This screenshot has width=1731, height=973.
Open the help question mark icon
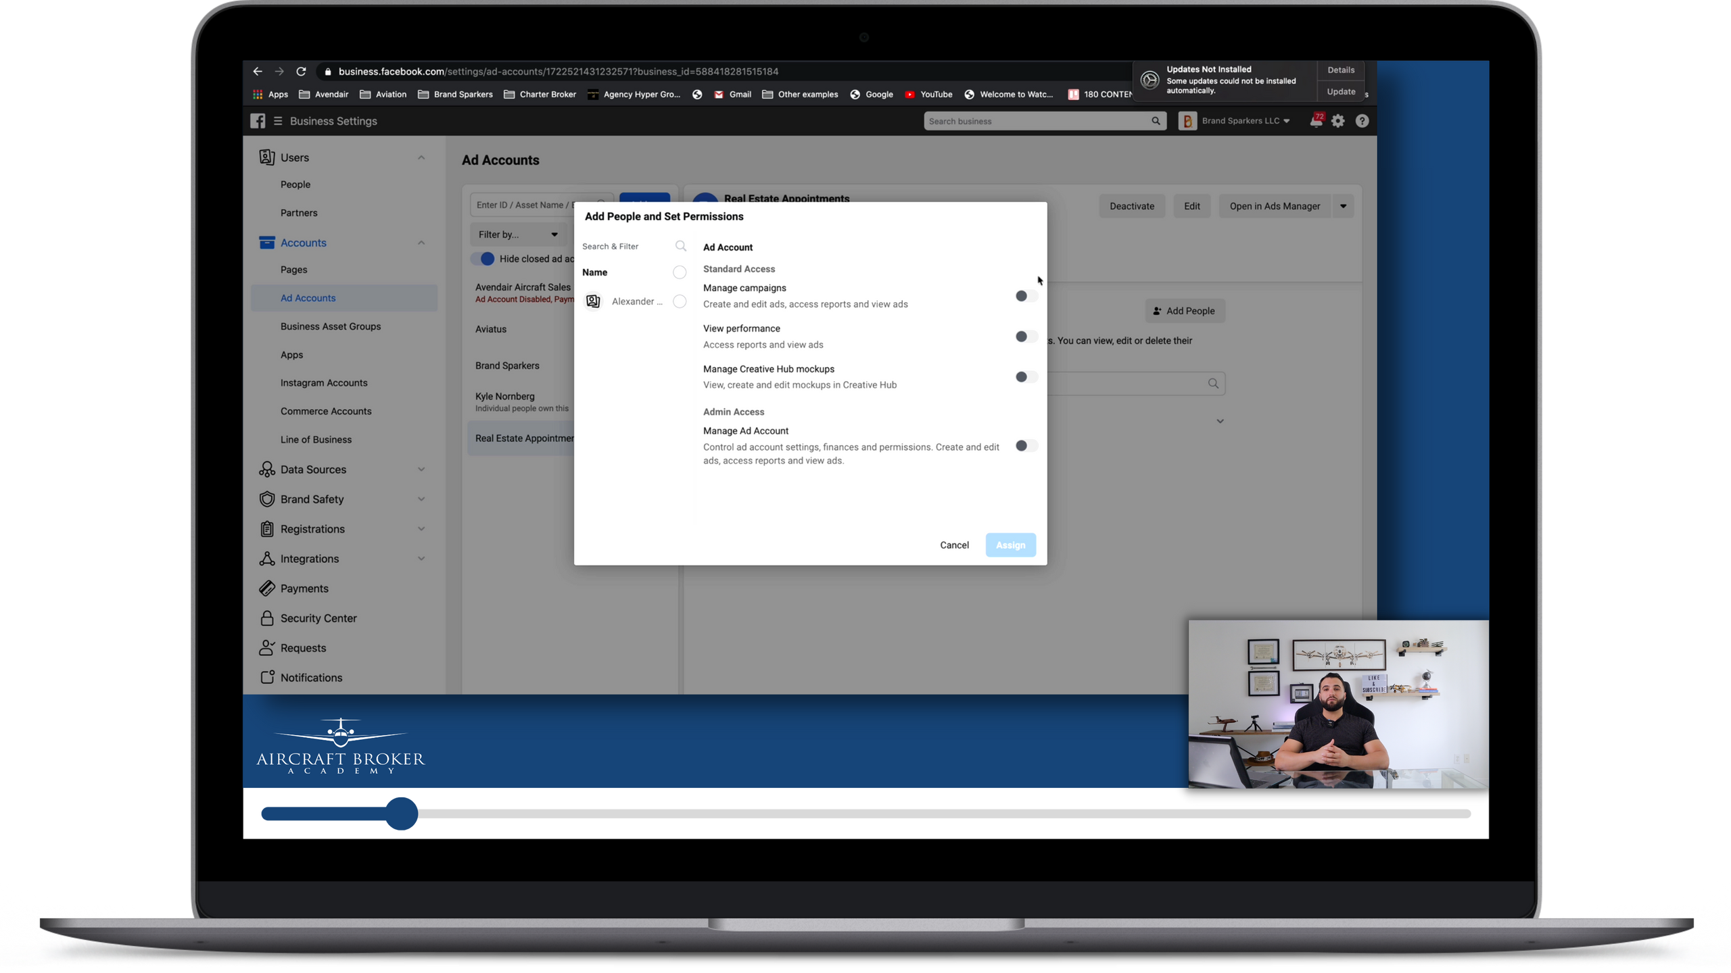click(1362, 121)
